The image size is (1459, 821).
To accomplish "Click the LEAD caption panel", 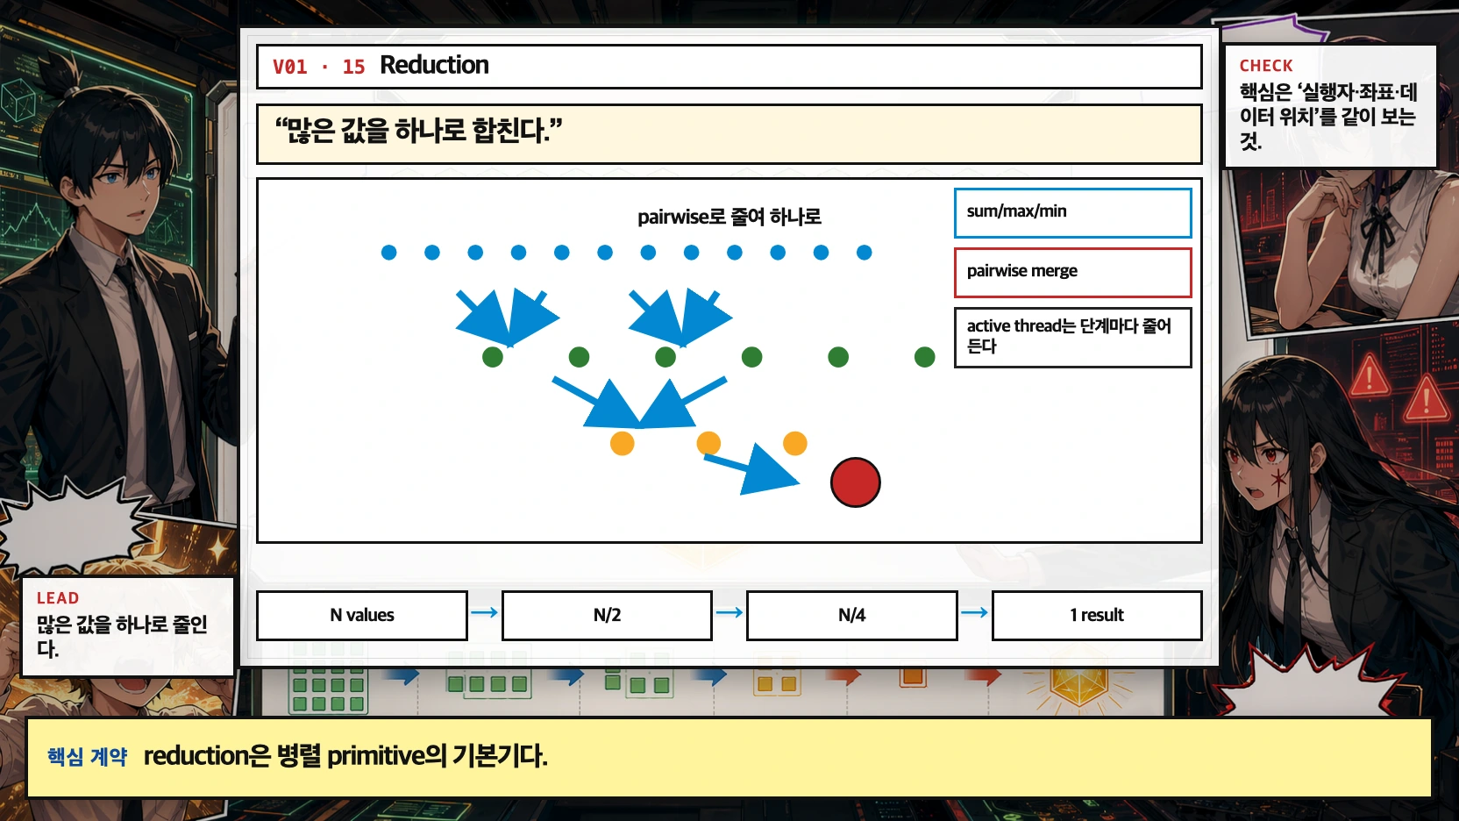I will pyautogui.click(x=127, y=625).
